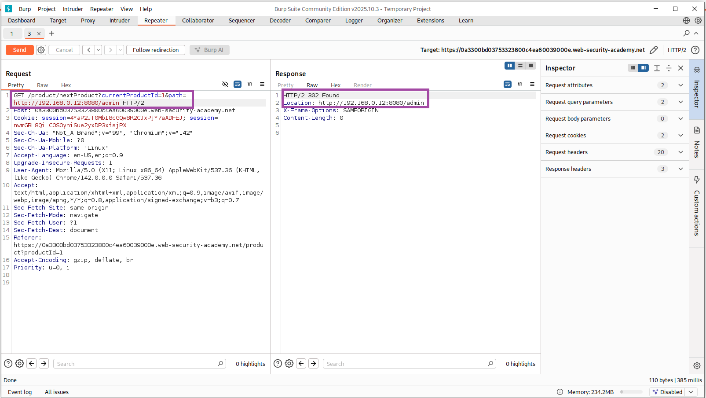The width and height of the screenshot is (706, 398).
Task: Click the orange Send button
Action: 19,50
